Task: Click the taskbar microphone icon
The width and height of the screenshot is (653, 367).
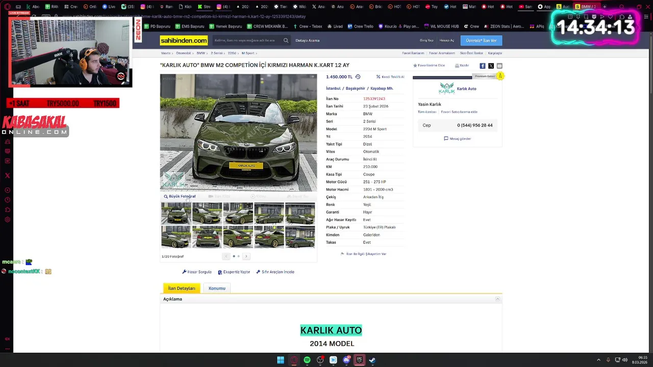Action: pos(608,360)
